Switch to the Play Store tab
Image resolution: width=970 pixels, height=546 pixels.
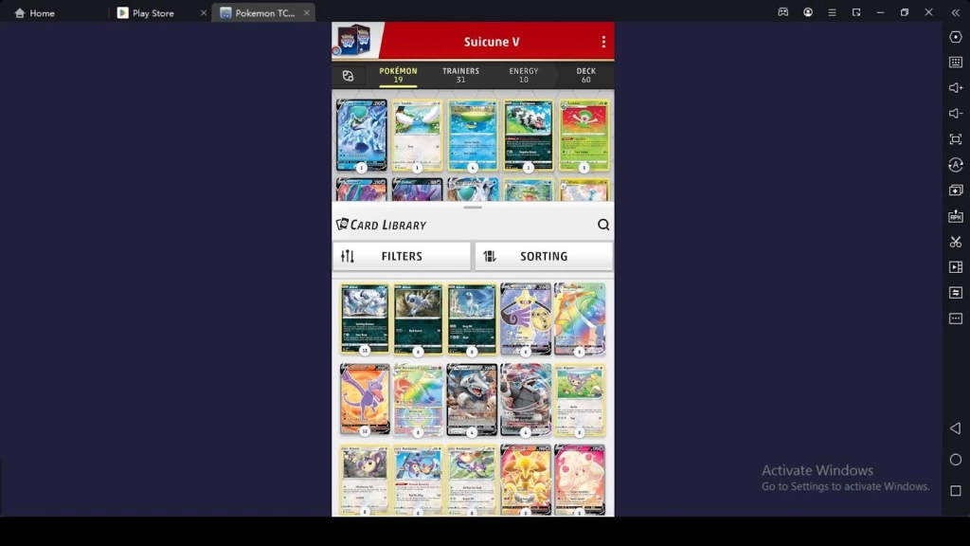pyautogui.click(x=152, y=12)
